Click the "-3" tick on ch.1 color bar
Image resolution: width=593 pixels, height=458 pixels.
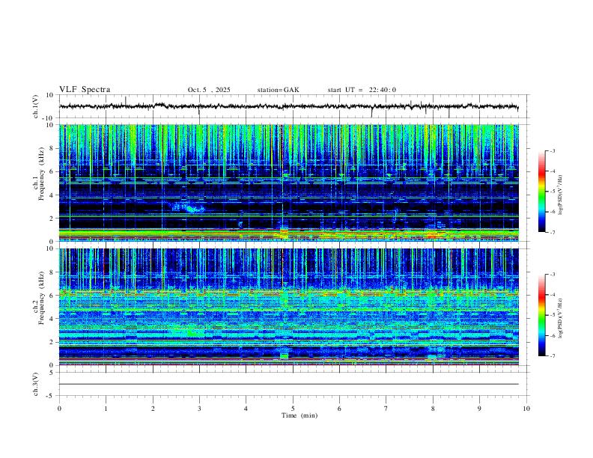(x=553, y=150)
